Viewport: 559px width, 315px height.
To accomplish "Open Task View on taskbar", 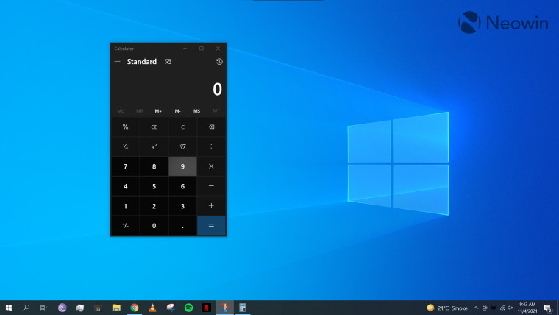I will (x=43, y=308).
